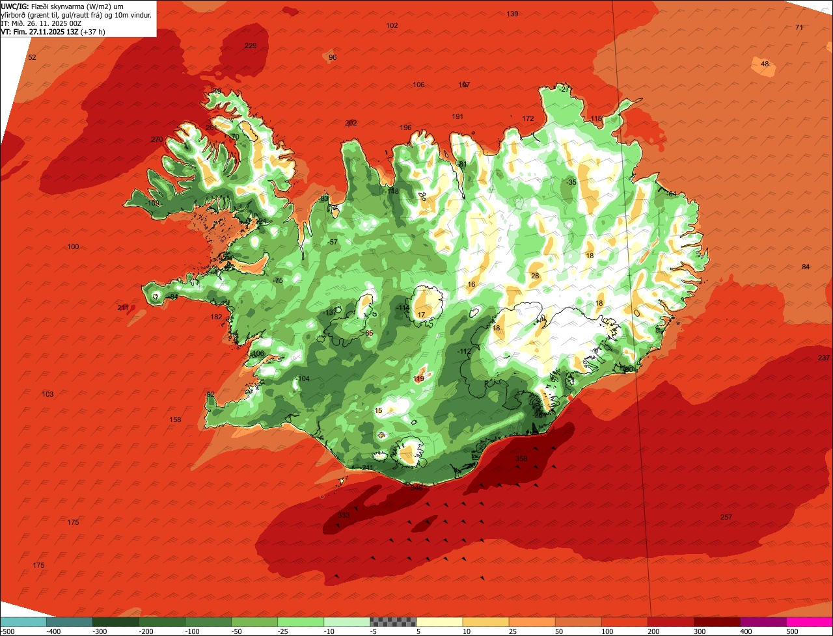833x636 pixels.
Task: Click the flux value 191 on the map
Action: click(x=457, y=116)
